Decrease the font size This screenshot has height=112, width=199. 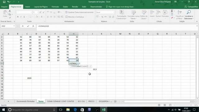click(x=44, y=12)
